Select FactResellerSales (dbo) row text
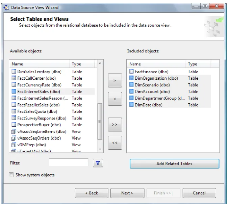This screenshot has width=228, height=204. point(39,105)
